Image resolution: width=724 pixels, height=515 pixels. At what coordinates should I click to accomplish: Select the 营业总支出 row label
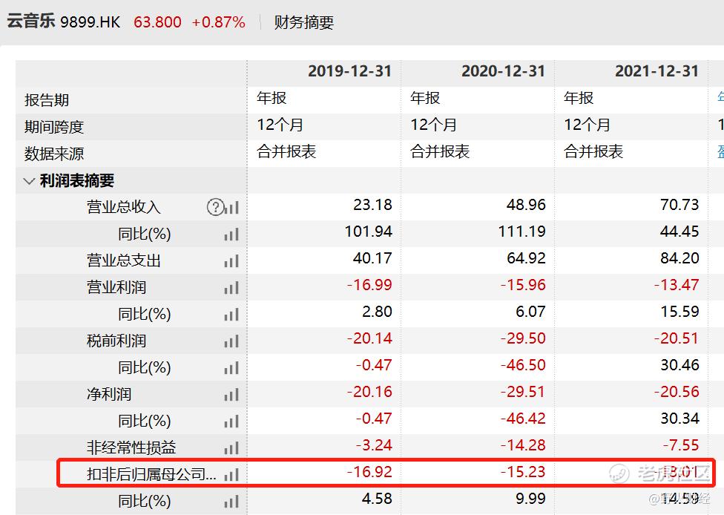point(124,260)
